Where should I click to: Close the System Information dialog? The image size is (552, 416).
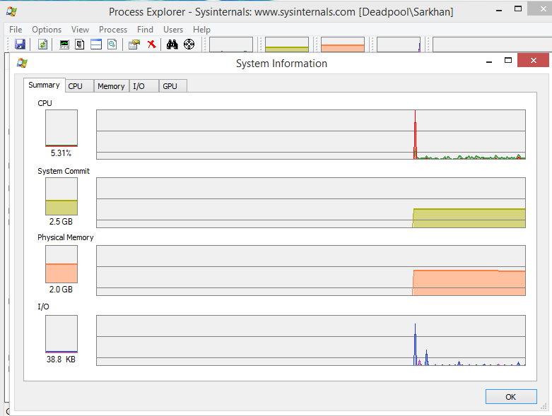[x=533, y=60]
